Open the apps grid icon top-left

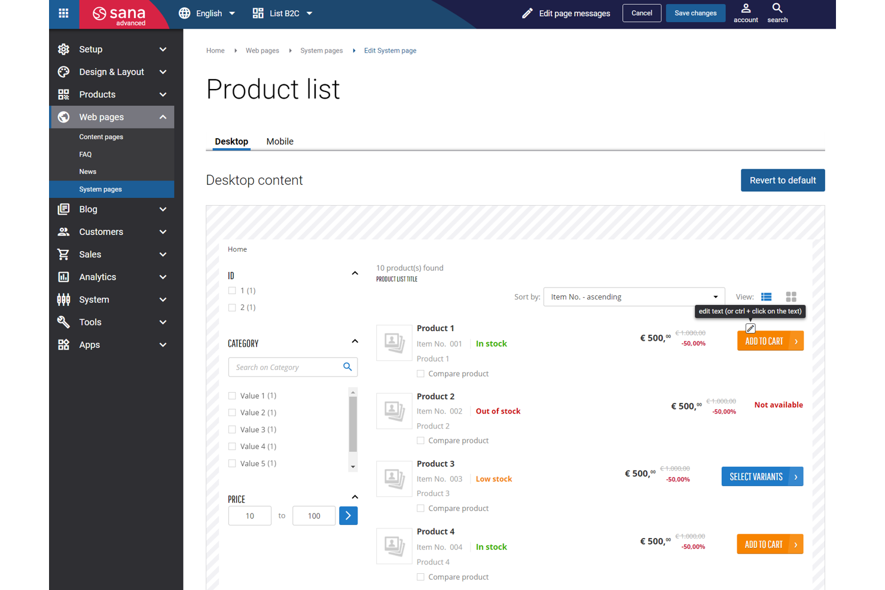click(x=63, y=13)
